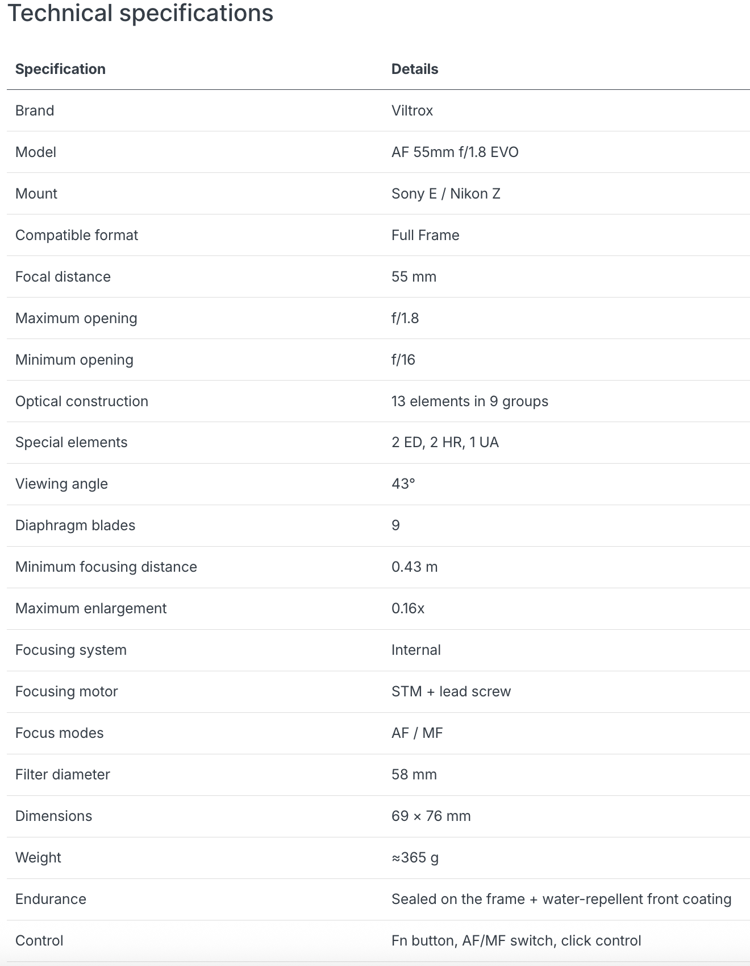Click the Specification column header
750x966 pixels.
[60, 69]
